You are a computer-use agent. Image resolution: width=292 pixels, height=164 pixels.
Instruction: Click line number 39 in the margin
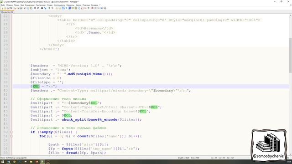[x=5, y=87]
